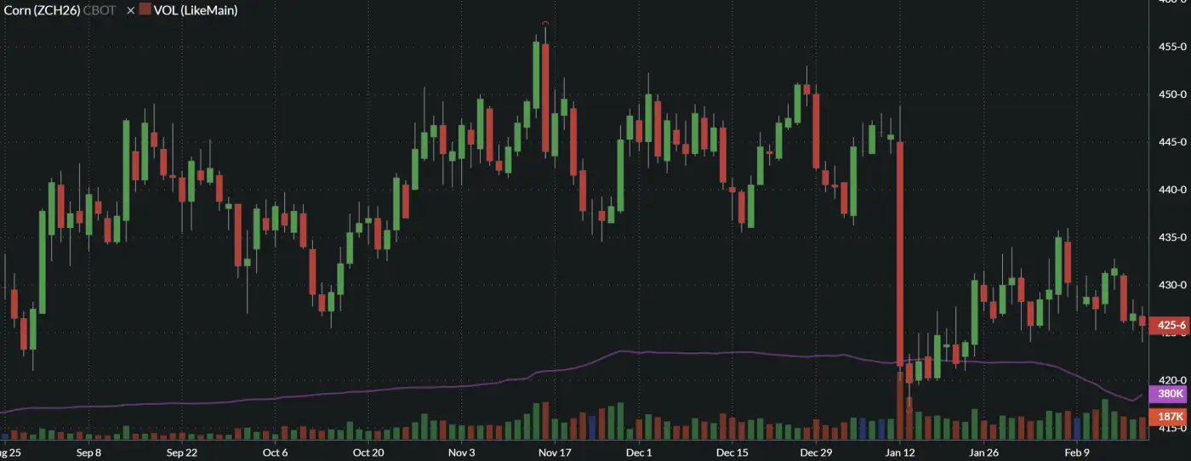Click the VOL indicator red color swatch

145,11
